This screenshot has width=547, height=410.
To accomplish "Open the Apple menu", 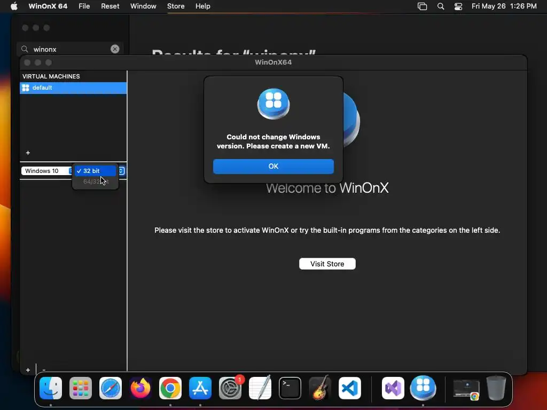I will (x=14, y=6).
